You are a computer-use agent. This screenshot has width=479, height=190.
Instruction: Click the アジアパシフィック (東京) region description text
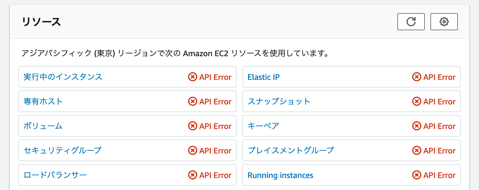coord(176,53)
